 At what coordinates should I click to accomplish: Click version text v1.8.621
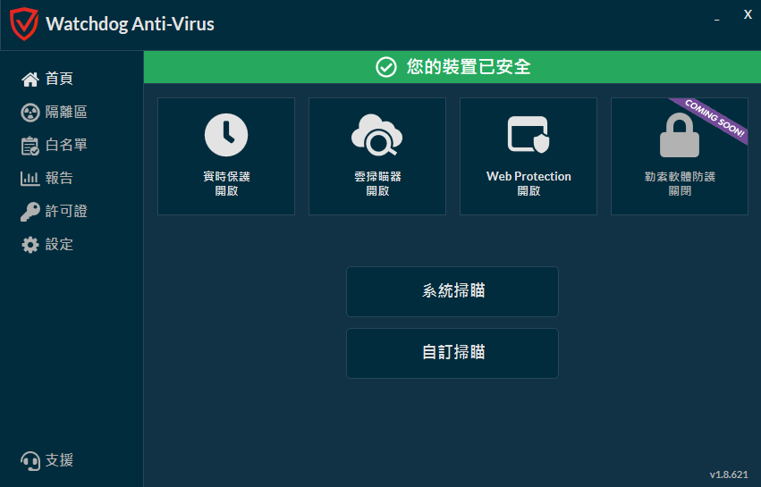click(x=729, y=474)
